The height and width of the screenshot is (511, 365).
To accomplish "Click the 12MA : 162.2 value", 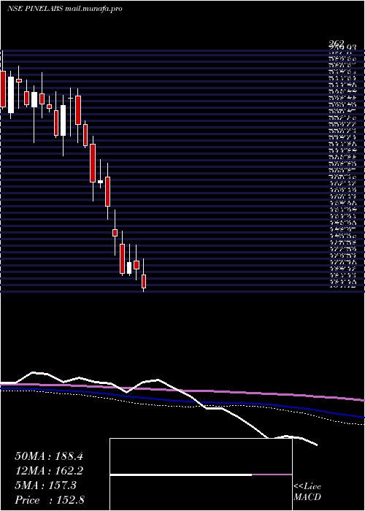I will [x=49, y=471].
